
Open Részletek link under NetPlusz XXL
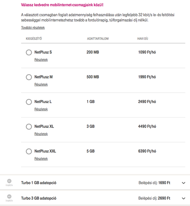(x=41, y=159)
